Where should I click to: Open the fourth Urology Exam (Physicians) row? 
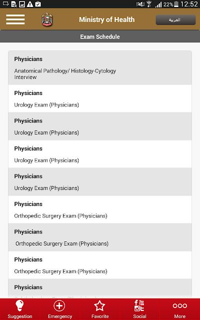pyautogui.click(x=100, y=182)
